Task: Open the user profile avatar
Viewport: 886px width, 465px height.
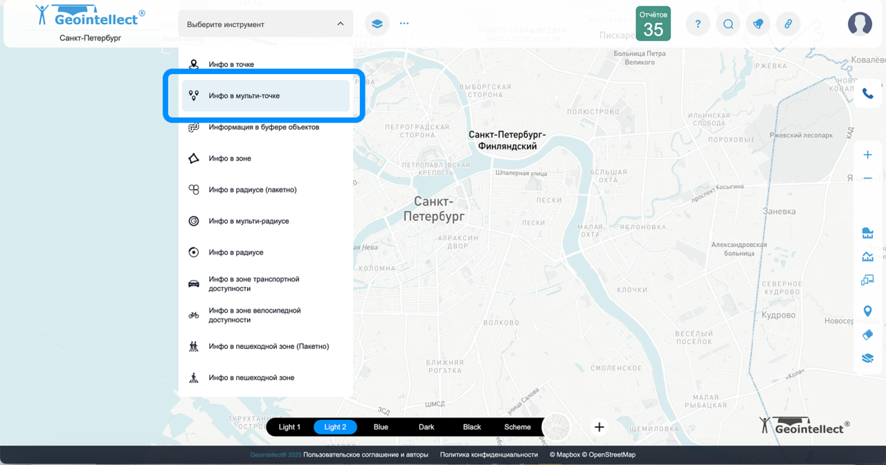Action: click(x=860, y=24)
